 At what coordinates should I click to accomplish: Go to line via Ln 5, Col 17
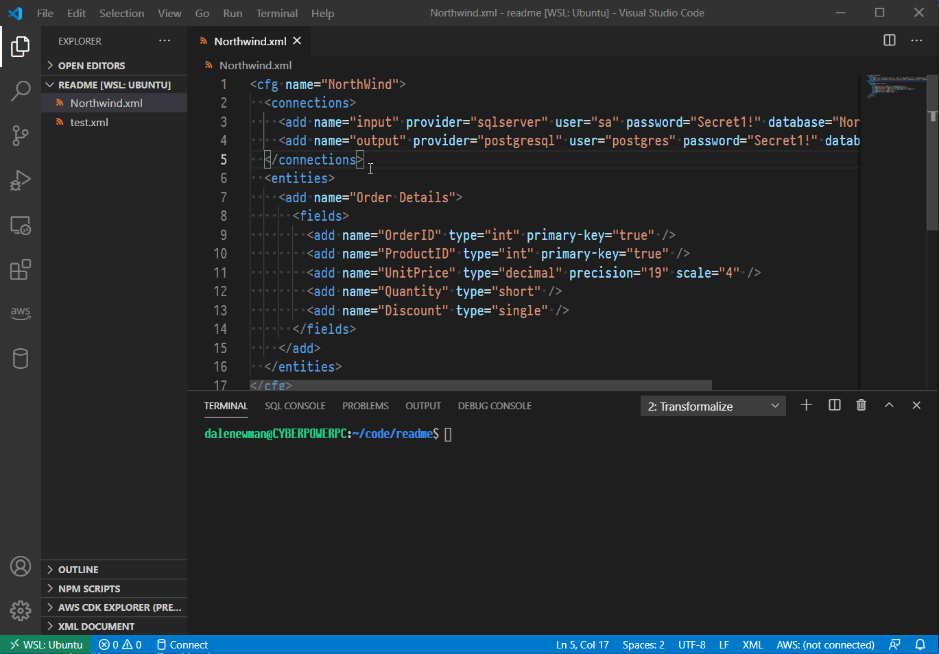[582, 644]
